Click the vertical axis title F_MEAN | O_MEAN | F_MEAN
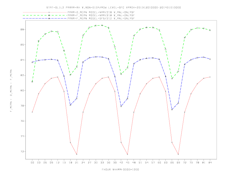Viewport: 229px width, 177px height. click(11, 91)
